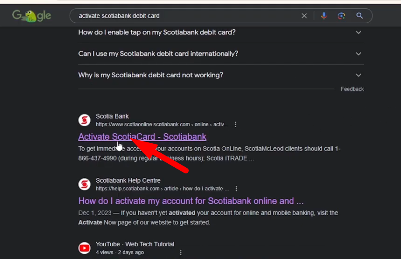Click the '4 views · 2 days ago' text
The width and height of the screenshot is (401, 259).
click(120, 252)
